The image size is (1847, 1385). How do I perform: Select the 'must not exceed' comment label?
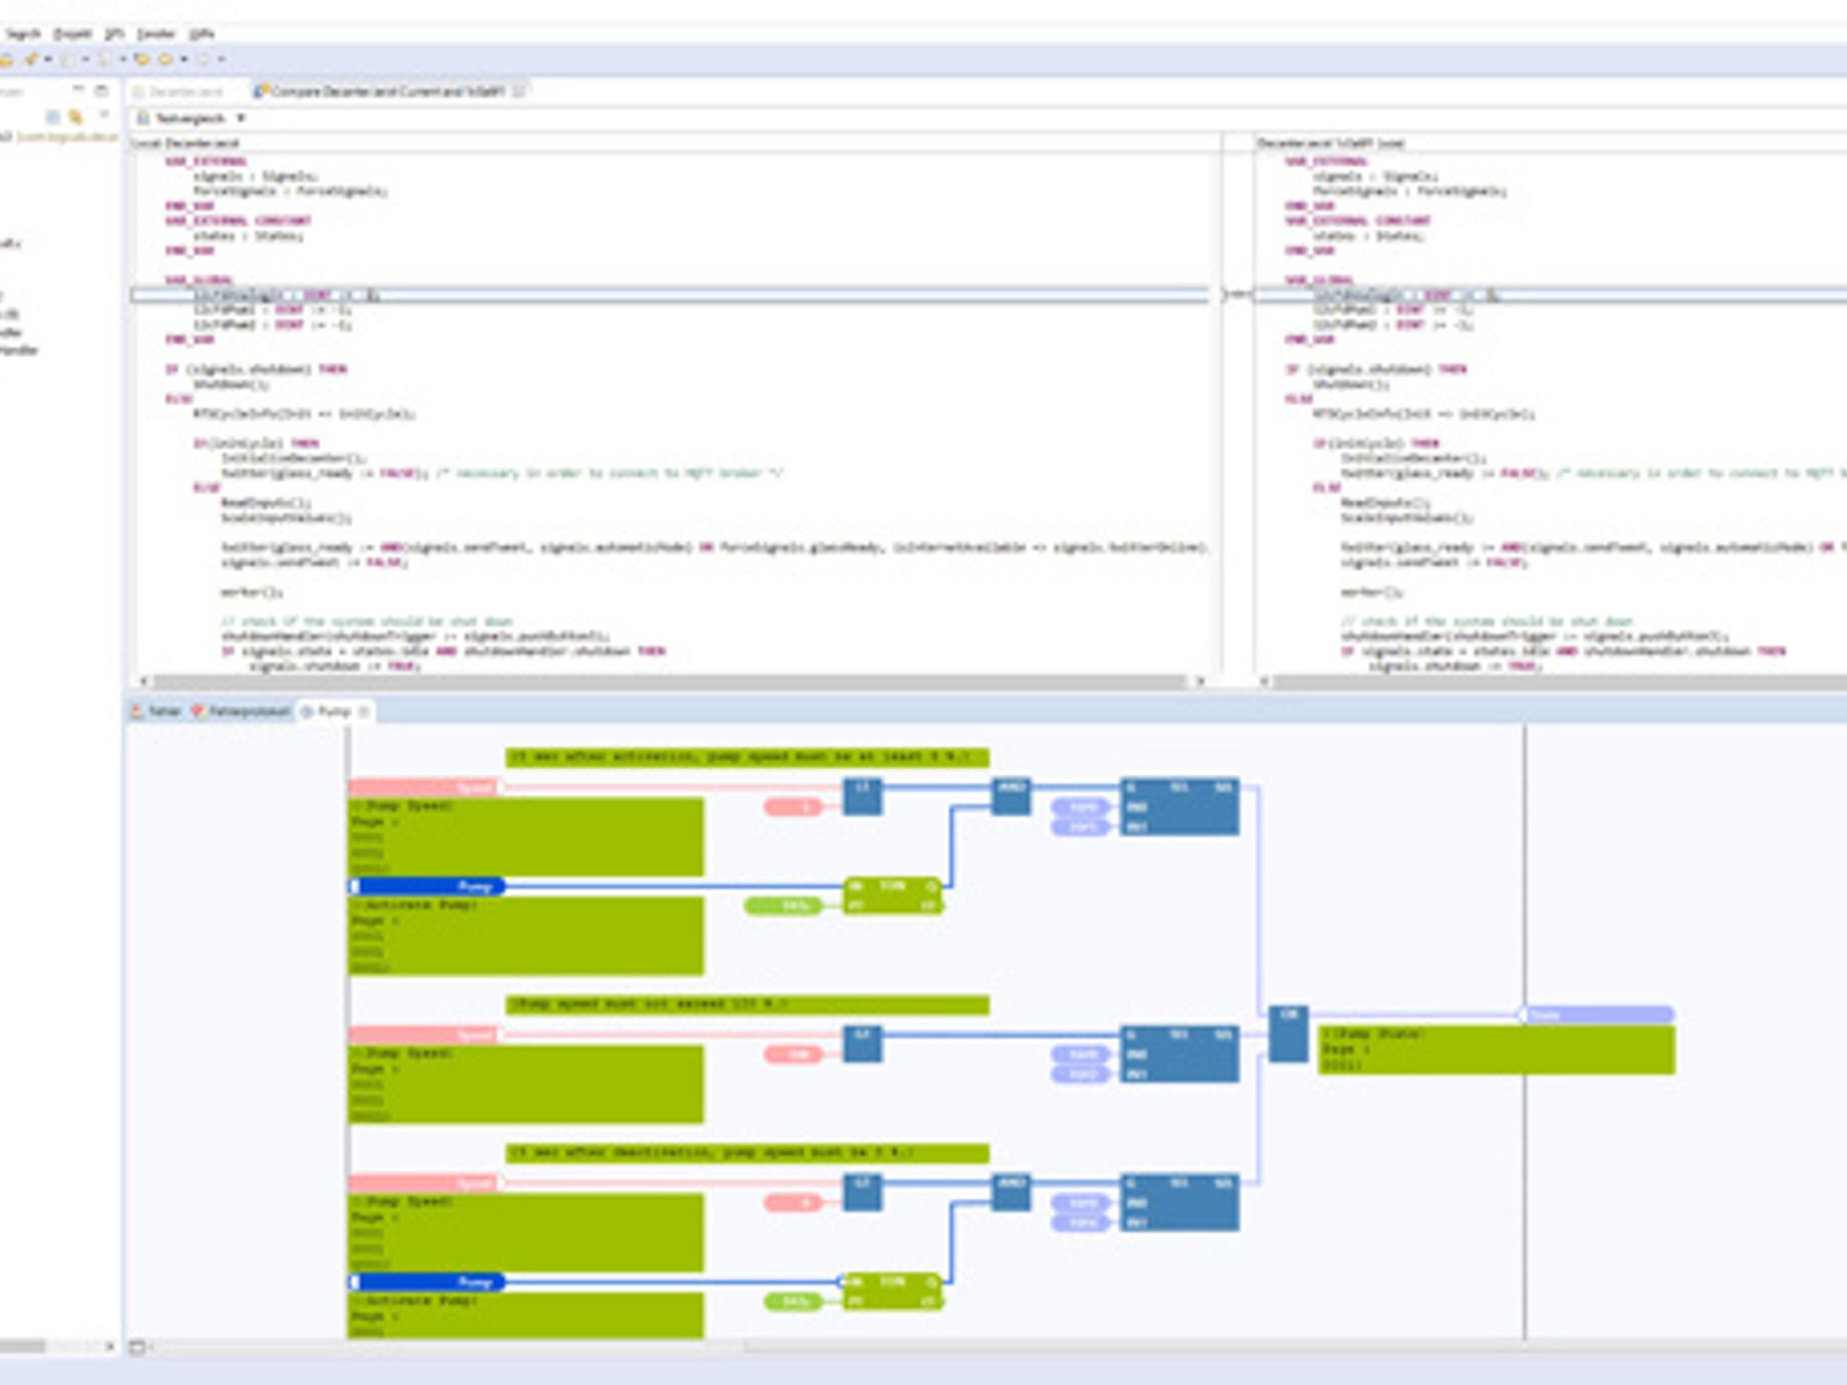[x=748, y=1005]
